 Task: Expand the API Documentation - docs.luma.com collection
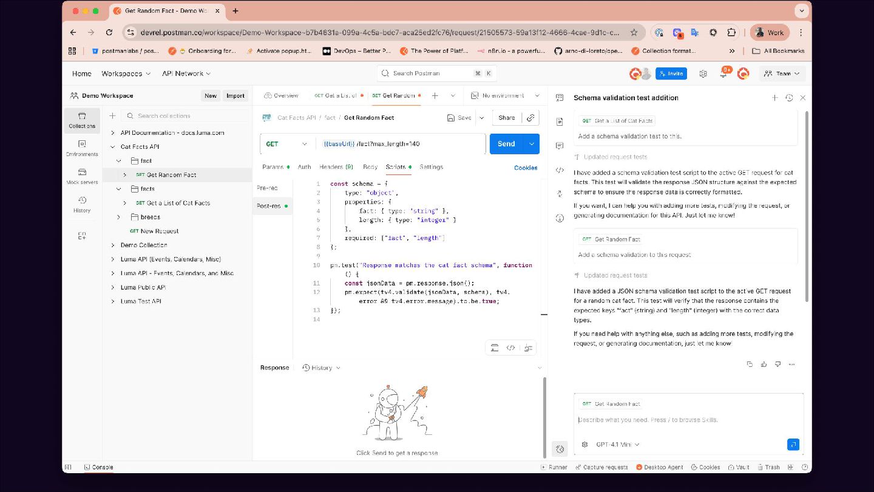click(x=113, y=132)
